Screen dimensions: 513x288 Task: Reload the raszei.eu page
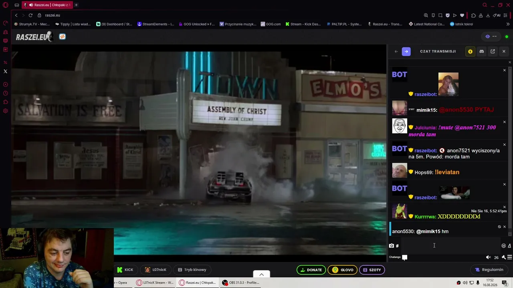pyautogui.click(x=30, y=15)
